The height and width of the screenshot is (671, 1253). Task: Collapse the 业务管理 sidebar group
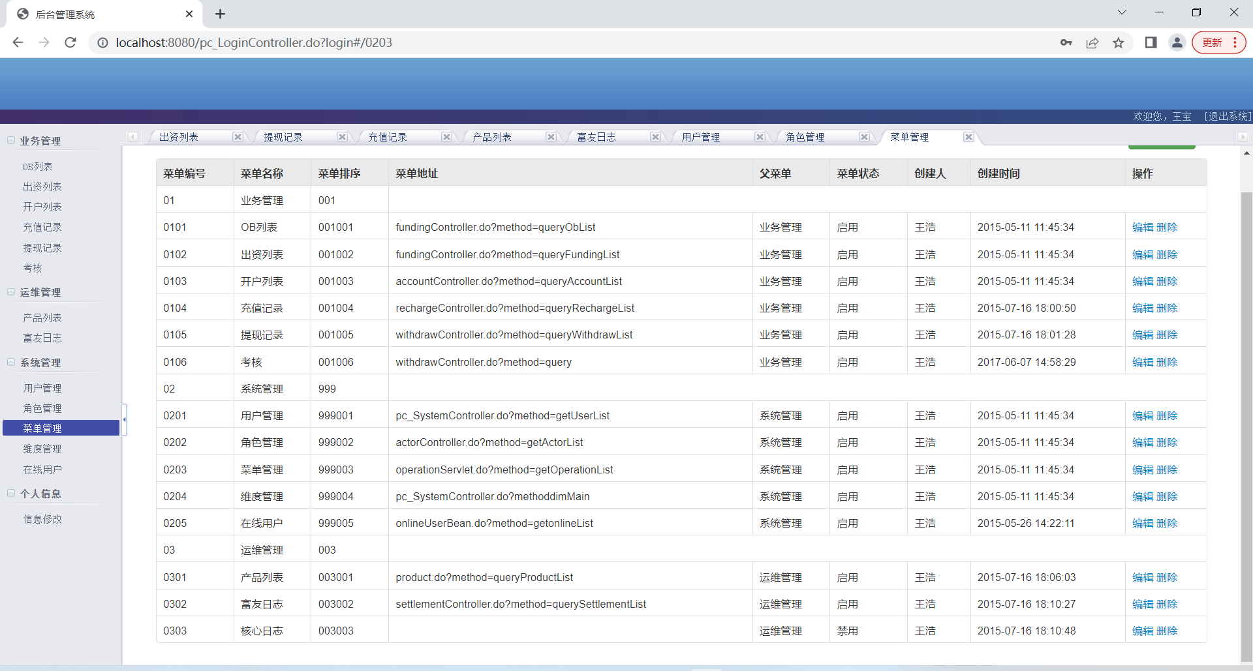pos(11,140)
